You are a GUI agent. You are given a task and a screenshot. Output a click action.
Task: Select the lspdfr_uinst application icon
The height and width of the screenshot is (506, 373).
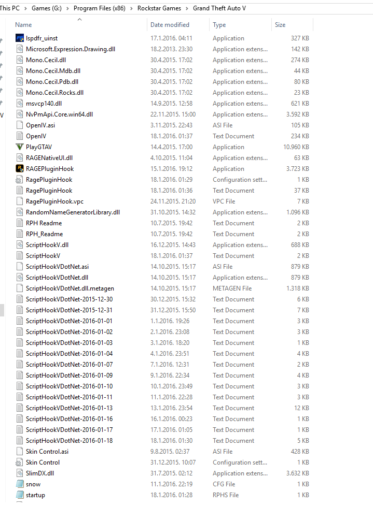(20, 38)
